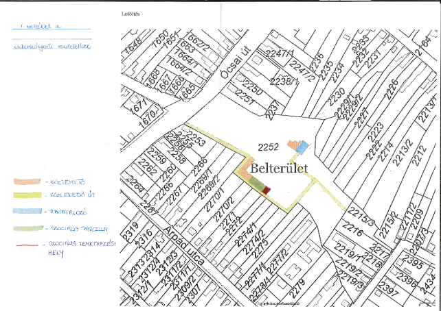
Task: Click the handwritten title's first line
Action: pos(43,26)
